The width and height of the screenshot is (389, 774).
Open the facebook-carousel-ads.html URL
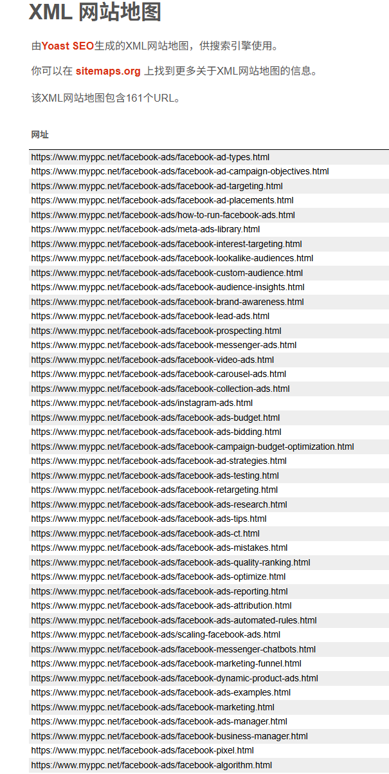pyautogui.click(x=159, y=374)
